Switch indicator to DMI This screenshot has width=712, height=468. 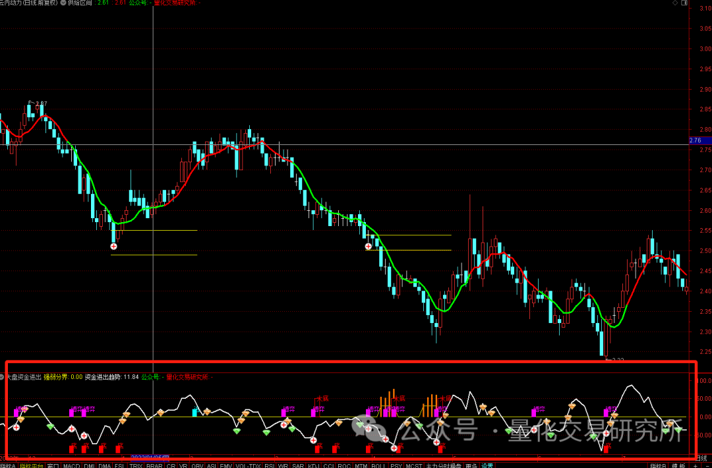89,466
